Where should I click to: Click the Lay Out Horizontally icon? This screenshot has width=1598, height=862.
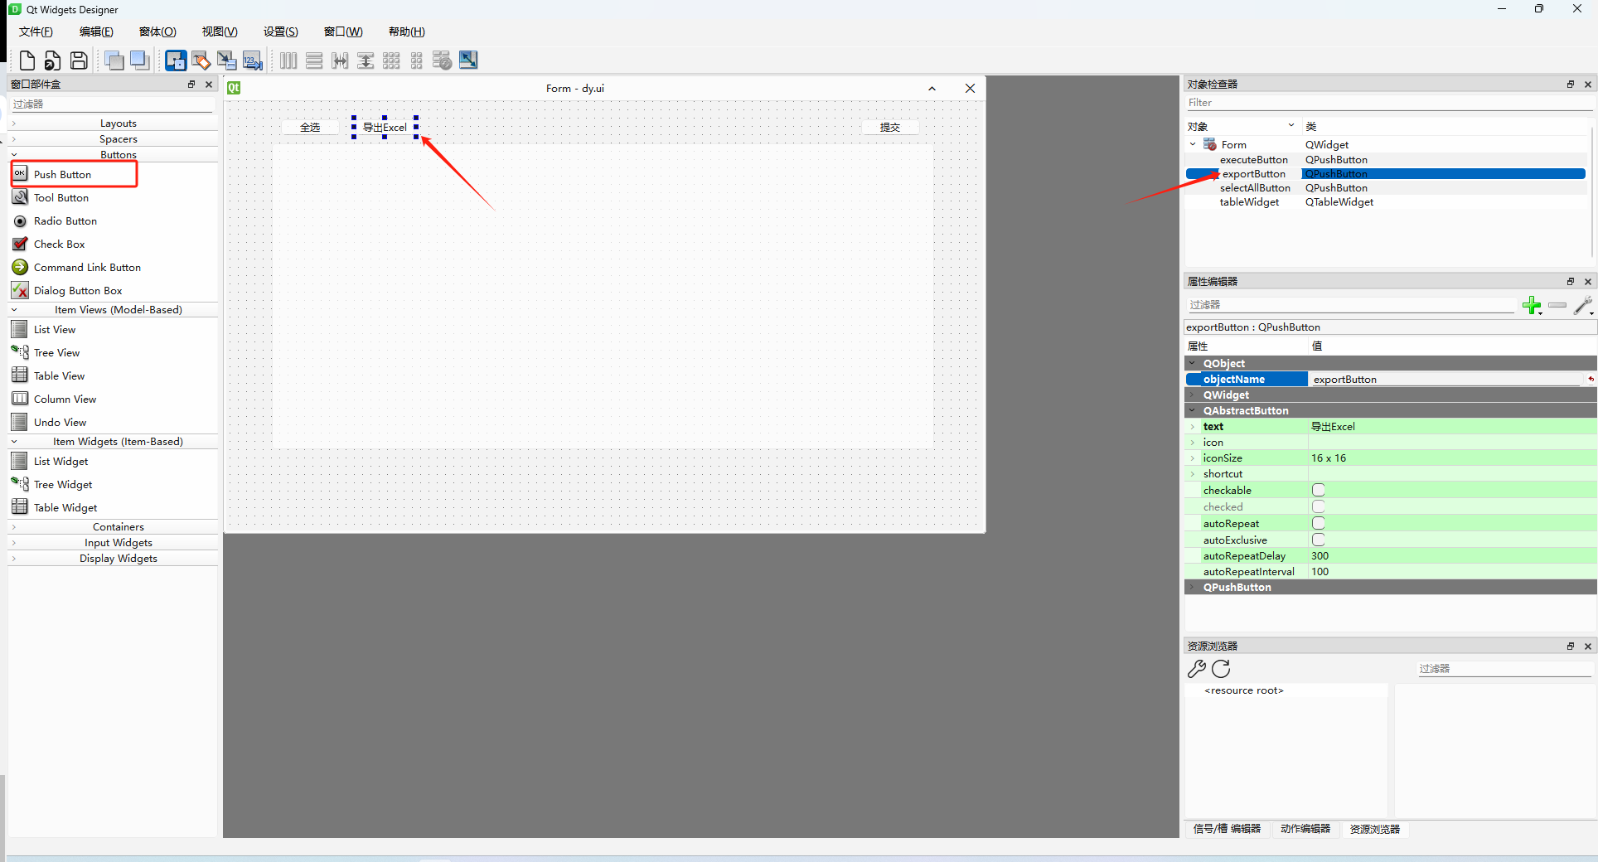click(x=288, y=60)
